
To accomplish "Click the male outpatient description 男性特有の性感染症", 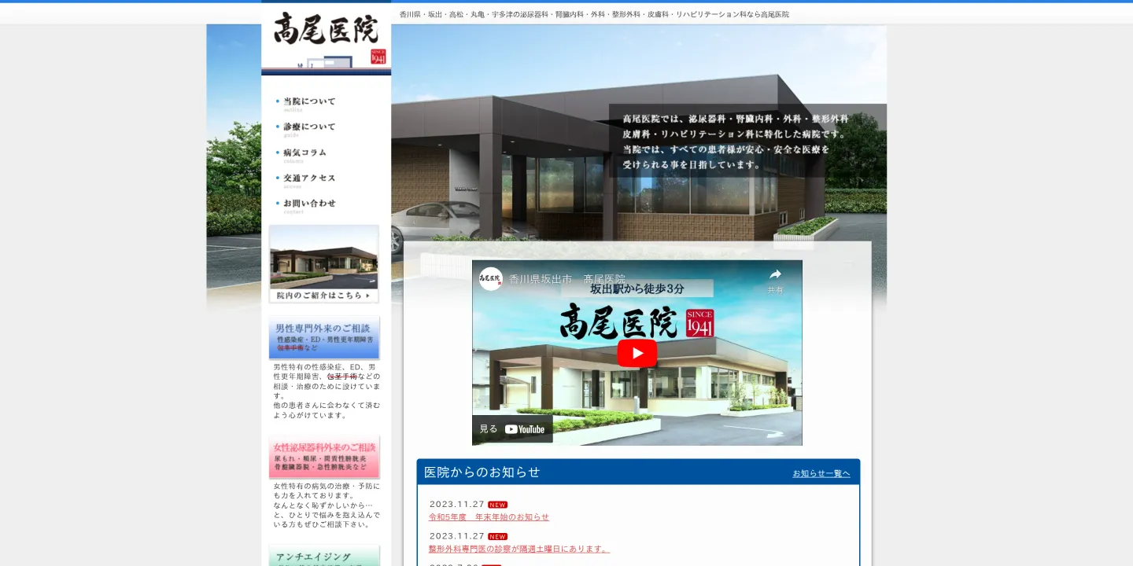I will [327, 391].
